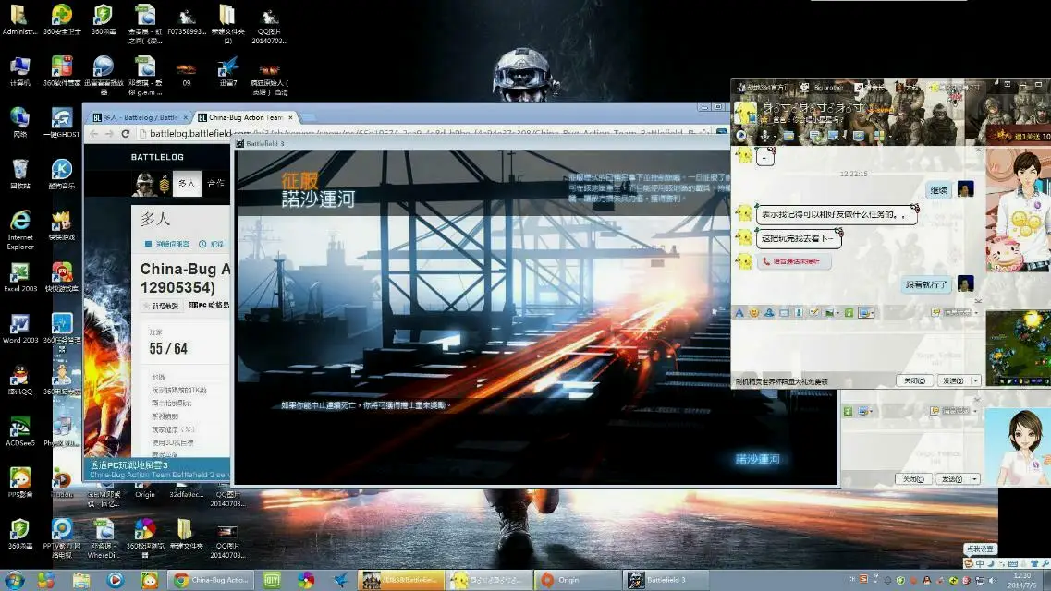The width and height of the screenshot is (1051, 591).
Task: Switch to Origin on the taskbar
Action: [579, 580]
